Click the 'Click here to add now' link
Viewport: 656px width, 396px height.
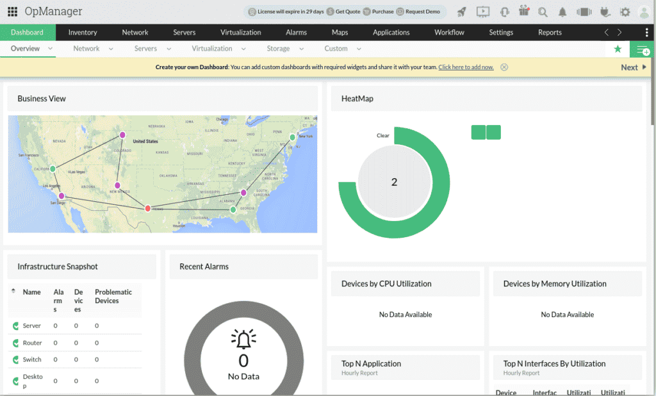[466, 67]
